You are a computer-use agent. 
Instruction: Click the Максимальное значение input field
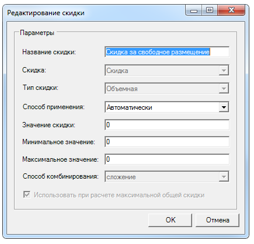tap(167, 159)
